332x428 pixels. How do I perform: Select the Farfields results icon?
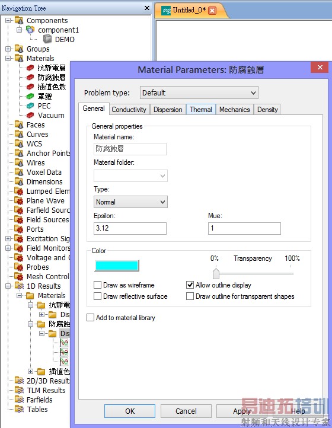(19, 400)
